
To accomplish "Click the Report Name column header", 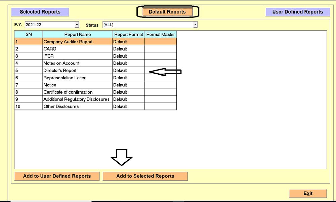I will [x=77, y=34].
